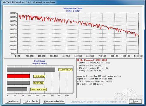Click the 'Lower is better for CPU' note
The image size is (146, 106).
[99, 76]
